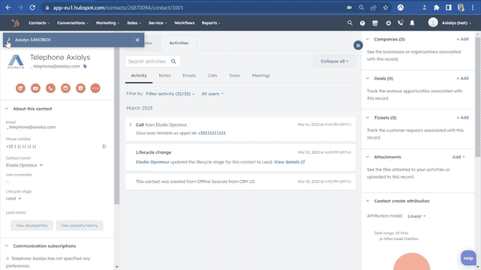Open the Reports menu

211,23
